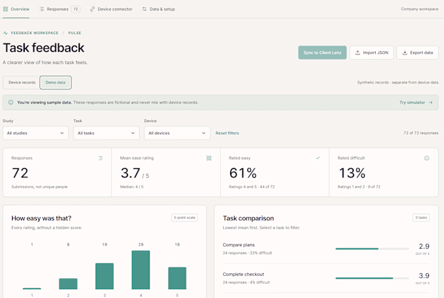Screen dimensions: 444x298
Task: Open the Device connector tab
Action: coord(111,9)
